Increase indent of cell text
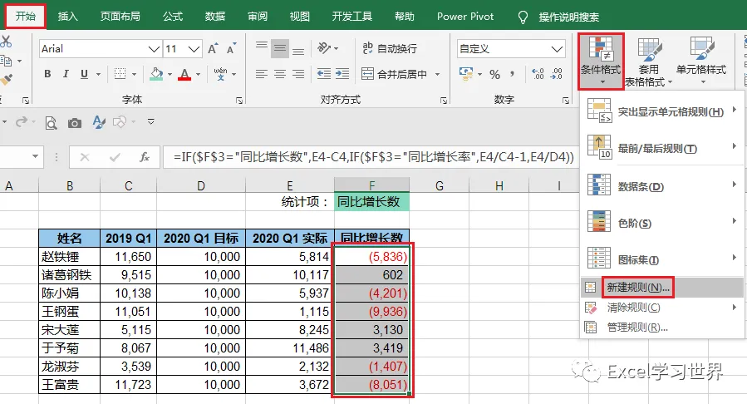 point(342,74)
